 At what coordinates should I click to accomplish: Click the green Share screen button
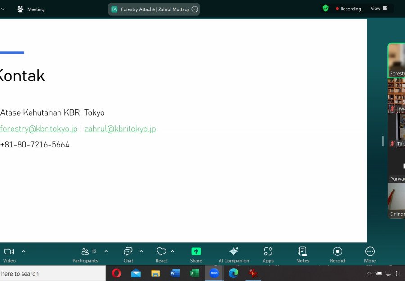[x=196, y=255]
